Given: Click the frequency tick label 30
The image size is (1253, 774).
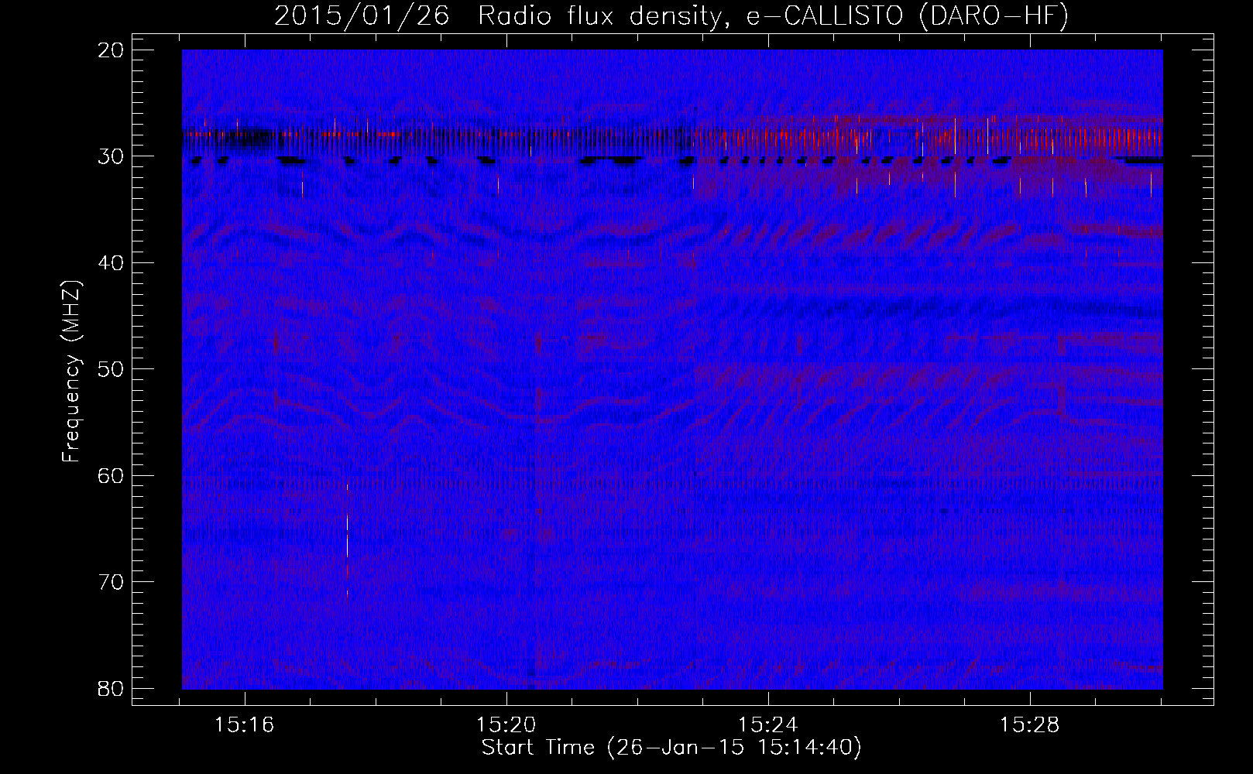Looking at the screenshot, I should 112,156.
